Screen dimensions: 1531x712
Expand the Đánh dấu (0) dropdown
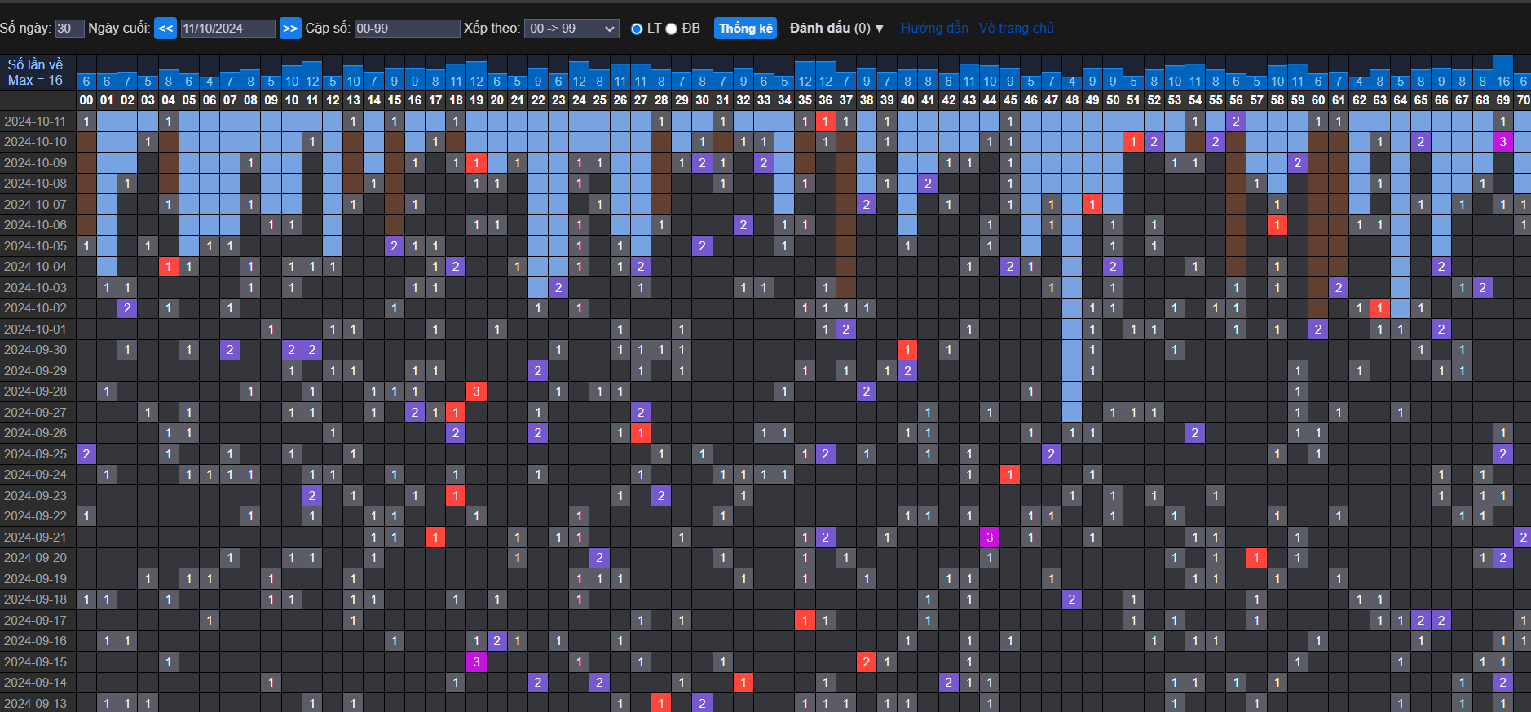(x=836, y=29)
